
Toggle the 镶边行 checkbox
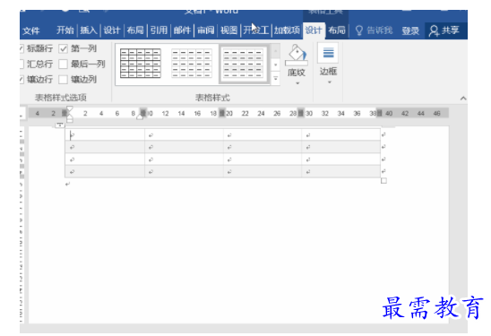[x=21, y=80]
